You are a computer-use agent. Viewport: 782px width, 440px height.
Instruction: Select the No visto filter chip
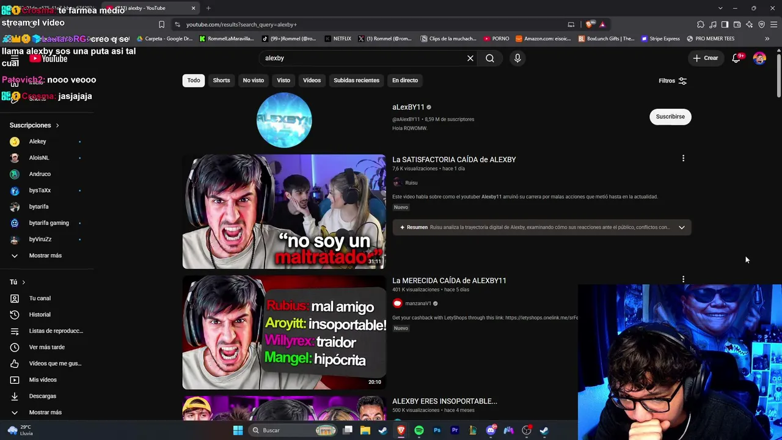click(254, 80)
